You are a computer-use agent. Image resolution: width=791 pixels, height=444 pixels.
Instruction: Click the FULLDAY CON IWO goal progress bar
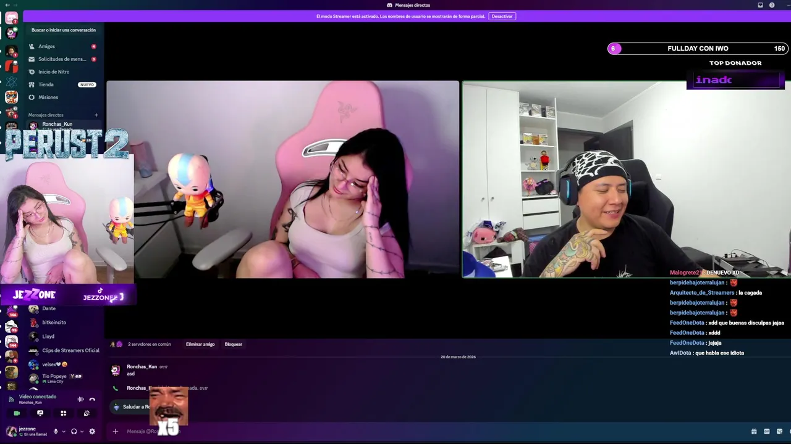698,49
